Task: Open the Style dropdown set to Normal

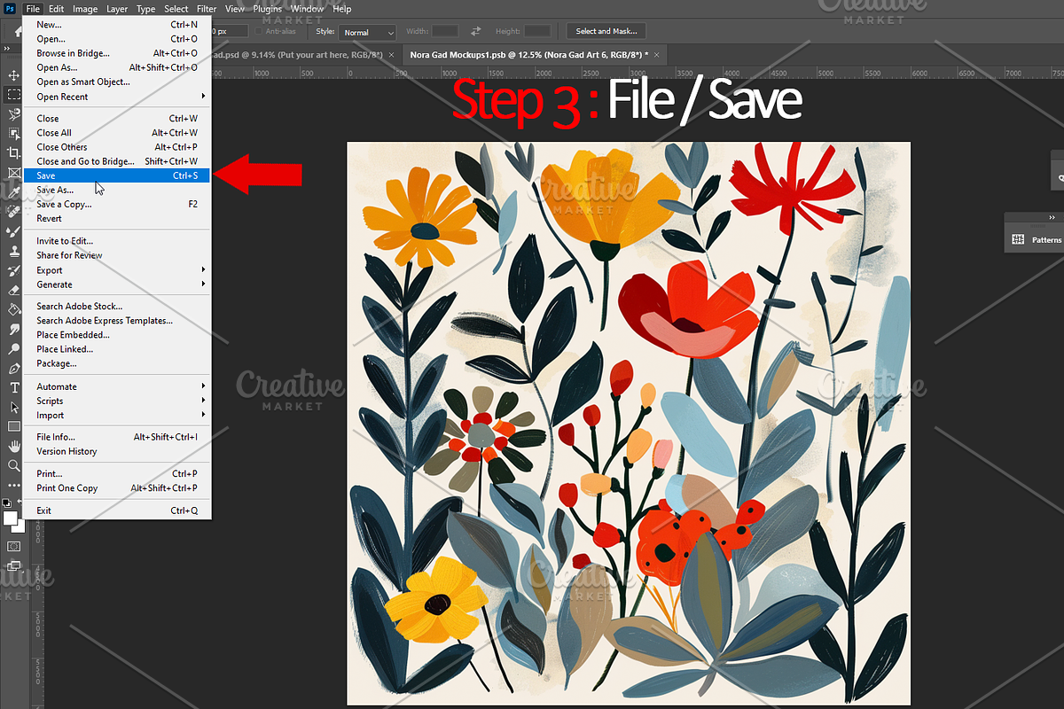Action: [x=367, y=32]
